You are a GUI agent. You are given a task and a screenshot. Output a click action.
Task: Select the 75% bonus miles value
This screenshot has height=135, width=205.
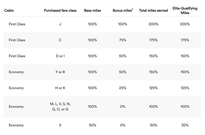pos(123,40)
